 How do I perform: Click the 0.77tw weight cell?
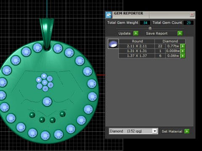(x=173, y=46)
